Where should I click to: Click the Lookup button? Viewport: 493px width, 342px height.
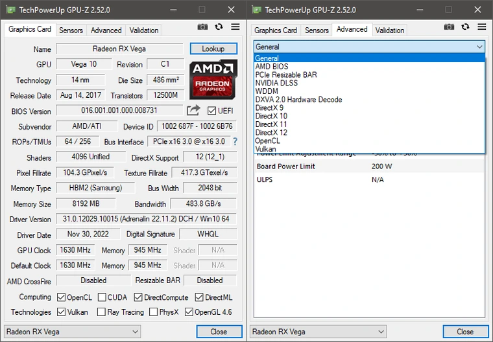(213, 49)
